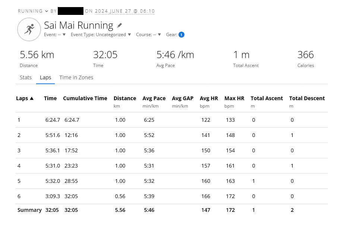
Task: Click the Sai Mai Running title
Action: click(x=78, y=25)
